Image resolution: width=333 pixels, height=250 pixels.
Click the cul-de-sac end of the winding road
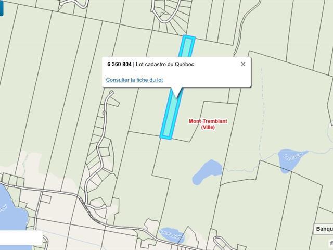click(x=111, y=93)
